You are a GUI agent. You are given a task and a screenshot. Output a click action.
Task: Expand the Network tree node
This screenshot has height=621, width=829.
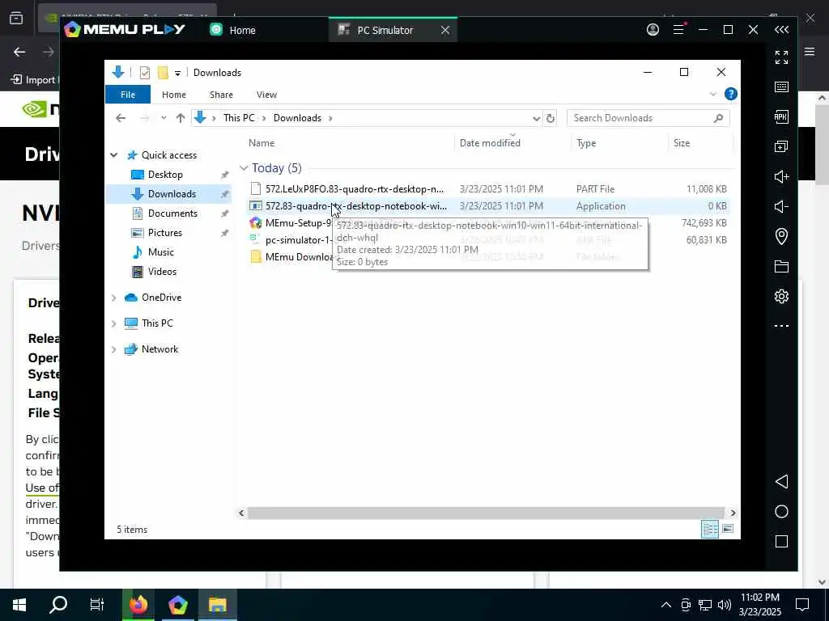113,349
